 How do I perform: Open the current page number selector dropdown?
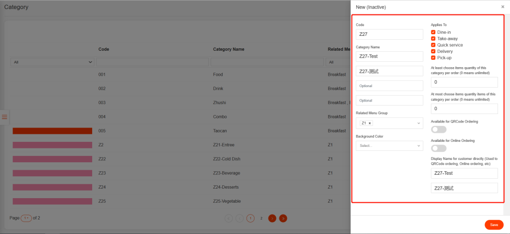26,218
